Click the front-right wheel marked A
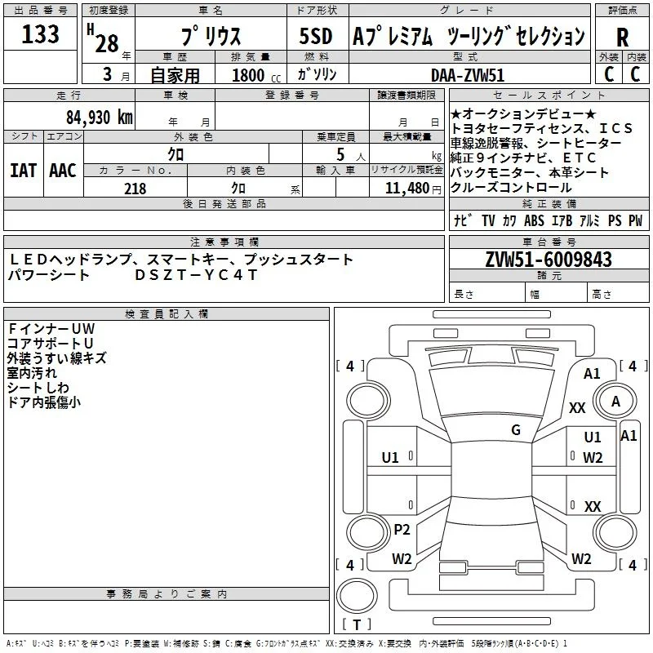Viewport: 653px width, 653px height. (615, 402)
